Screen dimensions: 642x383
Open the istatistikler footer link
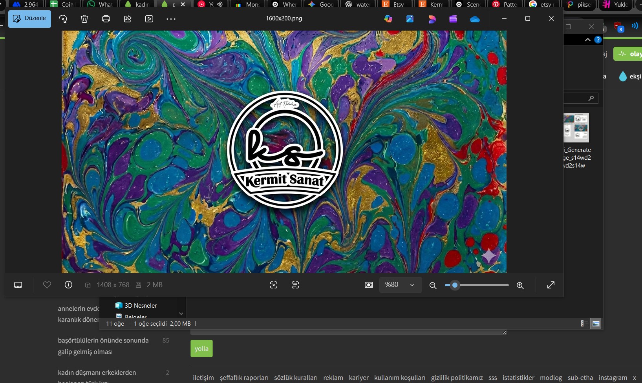click(519, 378)
